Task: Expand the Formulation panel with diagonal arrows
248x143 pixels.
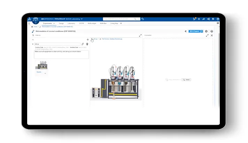Action: (x=207, y=36)
